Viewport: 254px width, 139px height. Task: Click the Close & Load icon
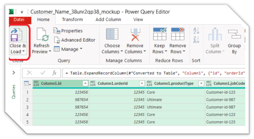click(x=17, y=35)
